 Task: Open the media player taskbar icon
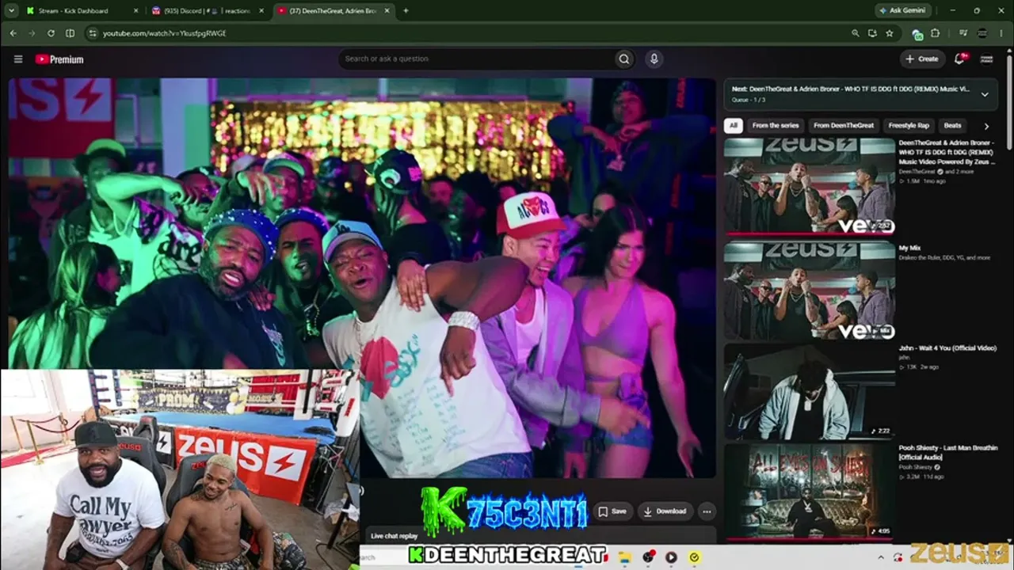click(671, 557)
